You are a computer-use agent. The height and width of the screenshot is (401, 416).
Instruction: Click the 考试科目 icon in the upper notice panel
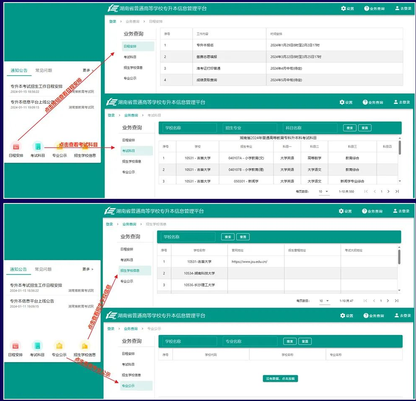pos(37,146)
